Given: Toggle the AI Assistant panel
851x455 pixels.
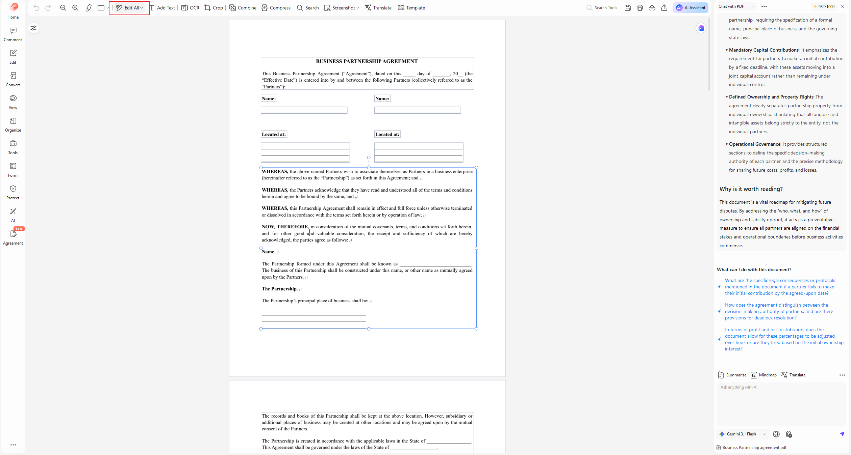Looking at the screenshot, I should (x=690, y=8).
